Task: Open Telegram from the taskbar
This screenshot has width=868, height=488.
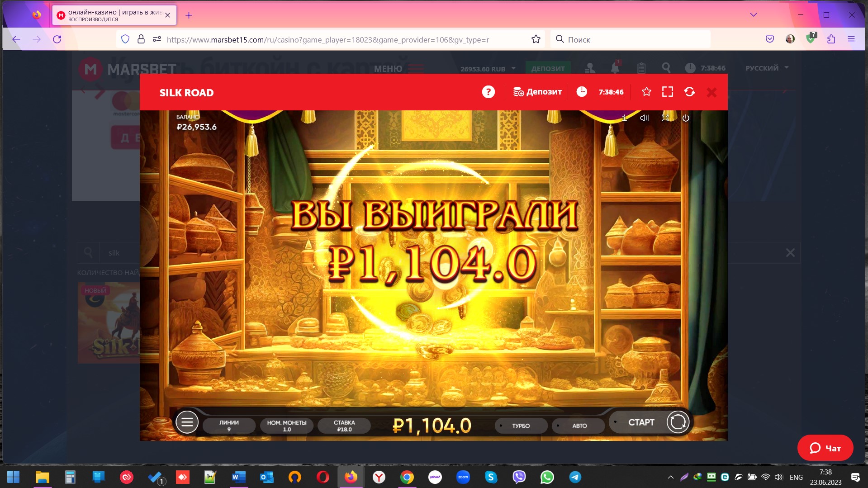Action: point(575,477)
